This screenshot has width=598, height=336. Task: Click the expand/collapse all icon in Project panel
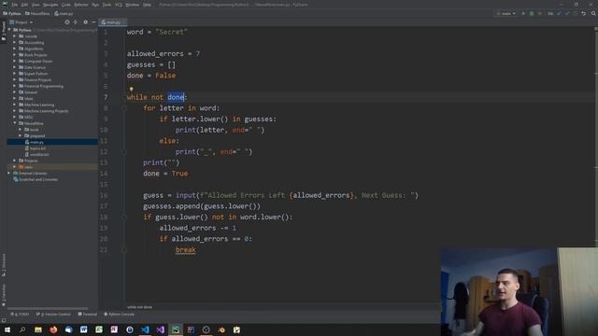(x=75, y=22)
